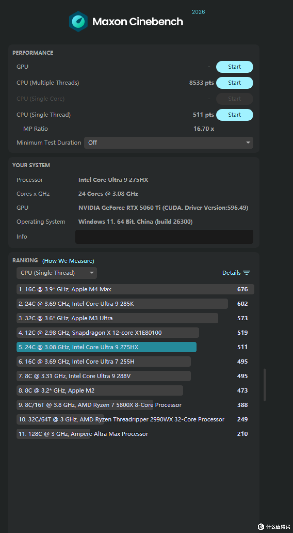Expand the CPU (Single Thread) ranking selector
The height and width of the screenshot is (533, 293).
[x=57, y=273]
